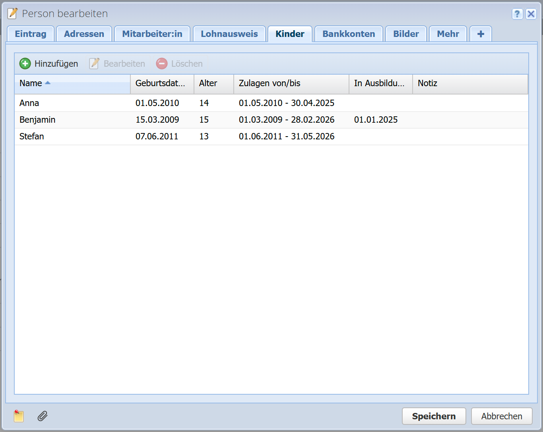Select the Benjamin row in the table
This screenshot has width=543, height=432.
pos(38,120)
